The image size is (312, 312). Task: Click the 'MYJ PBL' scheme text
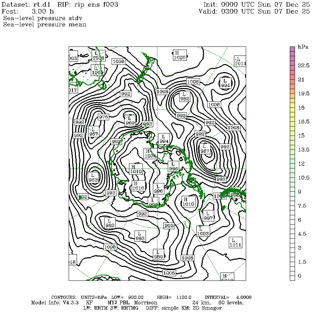pyautogui.click(x=119, y=303)
